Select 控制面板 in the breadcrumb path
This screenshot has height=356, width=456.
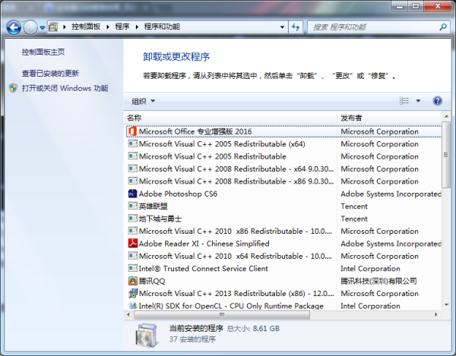[x=86, y=27]
